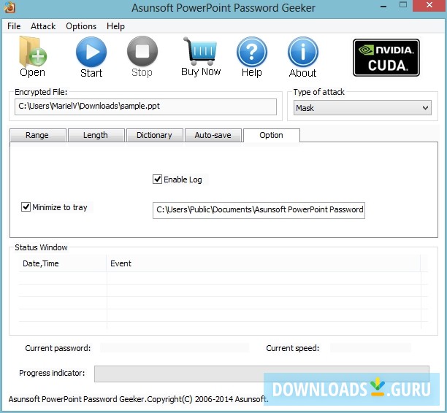Switch to the Dictionary tab
This screenshot has width=447, height=413.
pos(155,135)
